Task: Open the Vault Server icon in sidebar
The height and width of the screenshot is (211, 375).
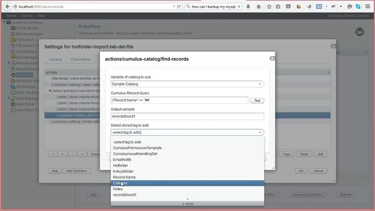Action: click(x=13, y=104)
